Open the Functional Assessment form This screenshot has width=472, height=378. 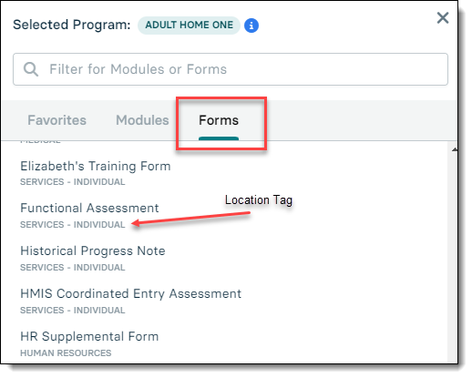pos(89,209)
